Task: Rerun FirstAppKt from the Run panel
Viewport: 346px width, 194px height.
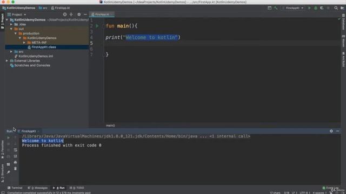Action: tap(9, 138)
